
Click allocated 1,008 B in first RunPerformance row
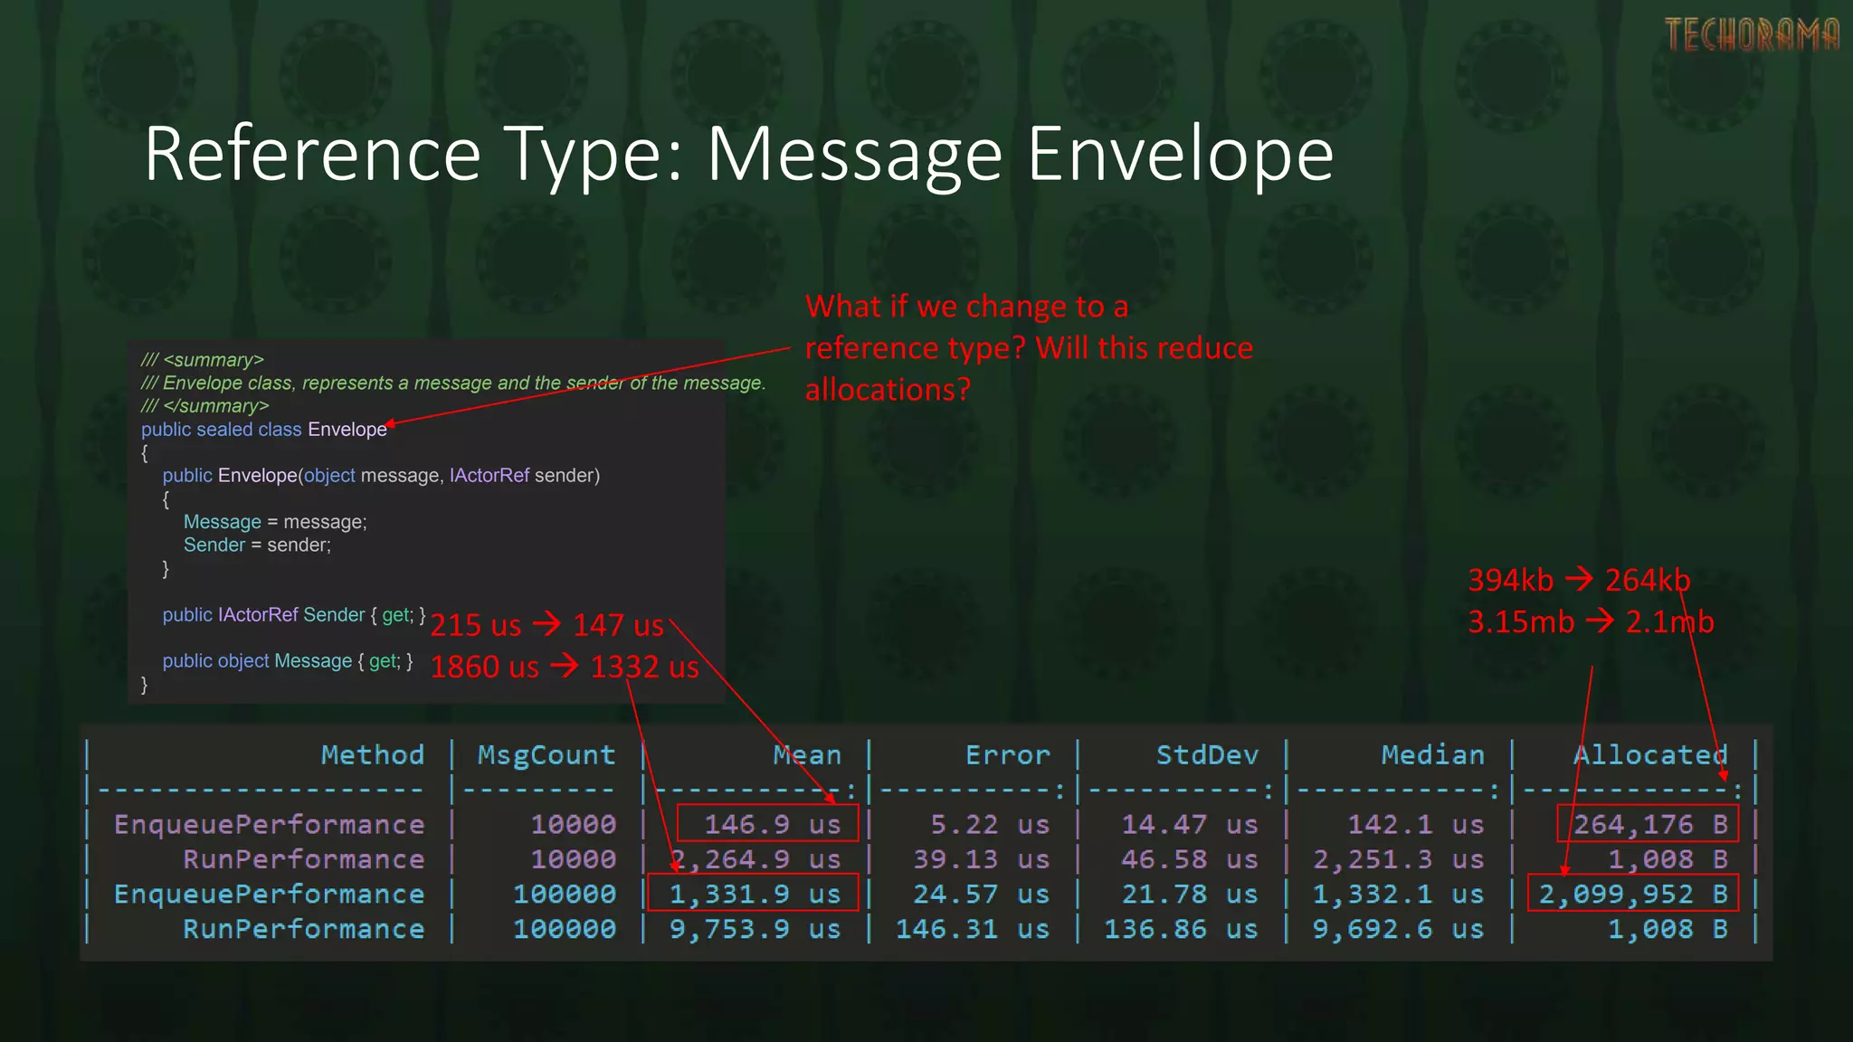[1668, 859]
